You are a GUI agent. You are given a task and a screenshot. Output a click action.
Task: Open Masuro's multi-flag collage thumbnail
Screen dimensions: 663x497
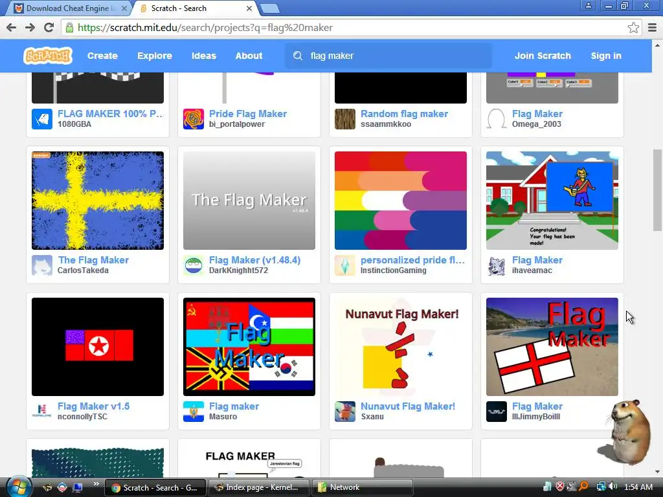tap(249, 347)
